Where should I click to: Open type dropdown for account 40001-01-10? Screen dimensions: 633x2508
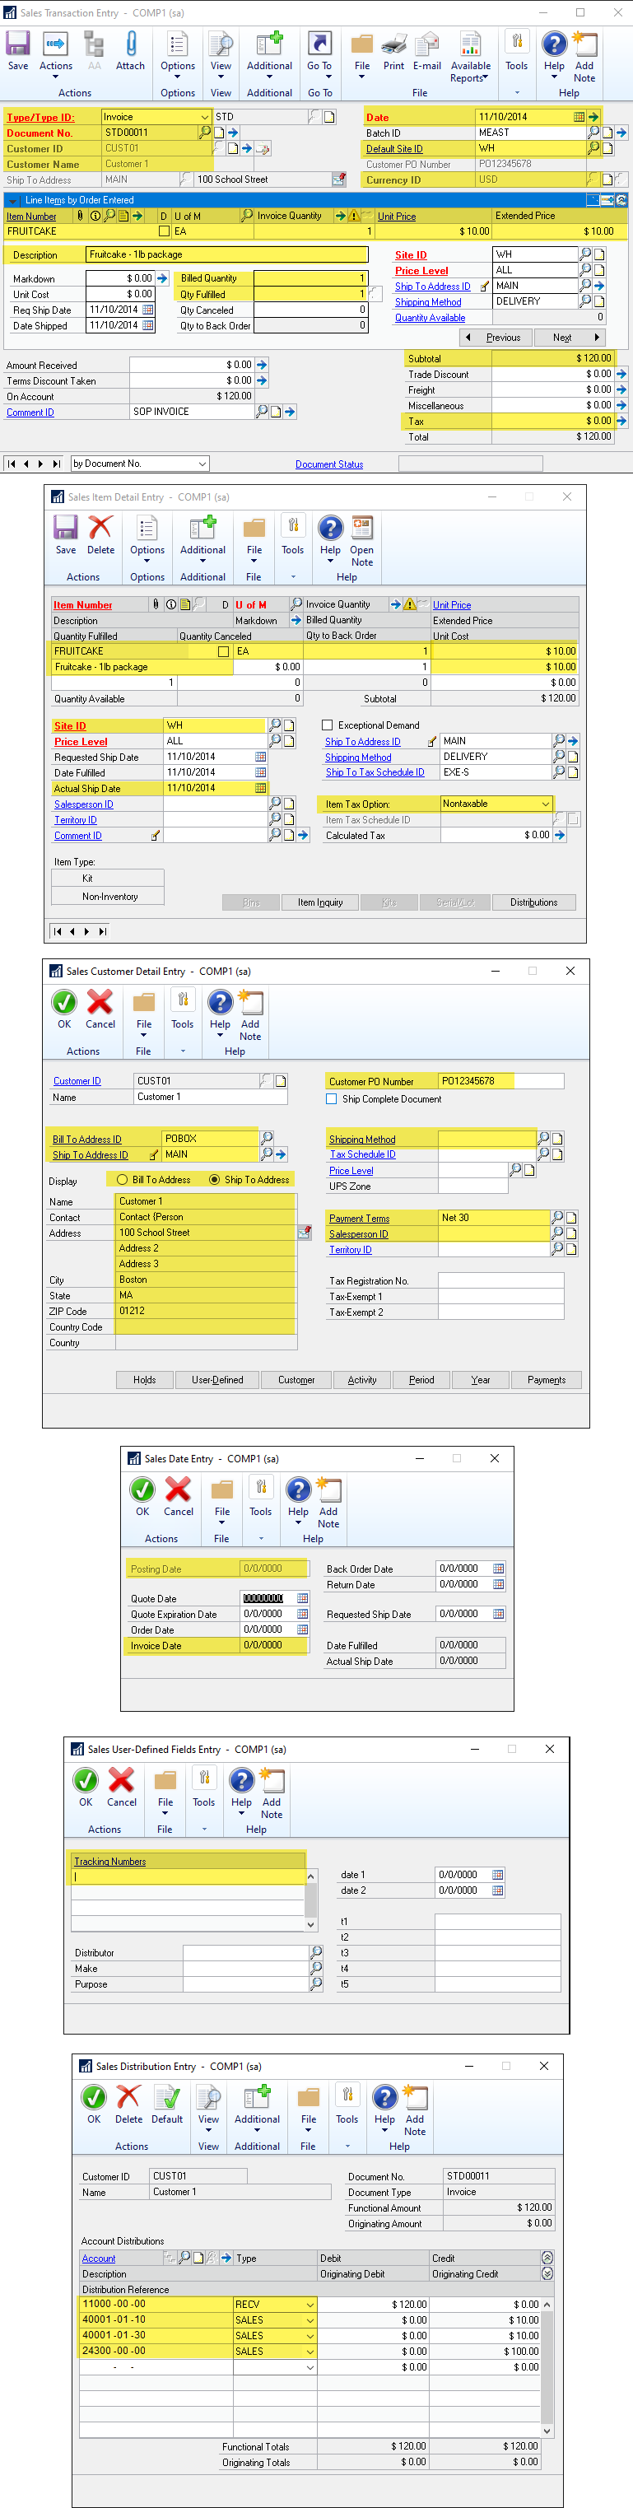tap(310, 2320)
